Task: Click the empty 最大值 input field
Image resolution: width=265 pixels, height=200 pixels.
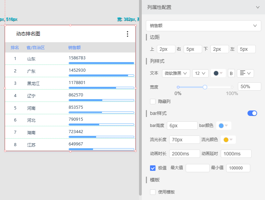Action: pos(197,168)
